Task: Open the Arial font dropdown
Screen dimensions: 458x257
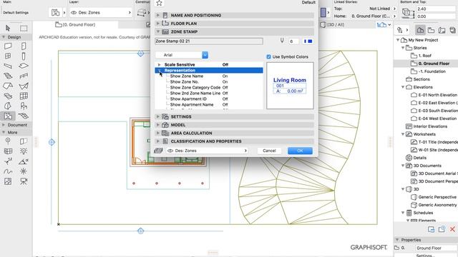Action: (182, 55)
